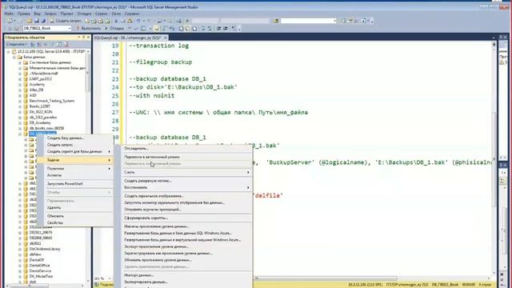This screenshot has height=288, width=512.
Task: Open the Сжать submenu
Action: (x=186, y=172)
